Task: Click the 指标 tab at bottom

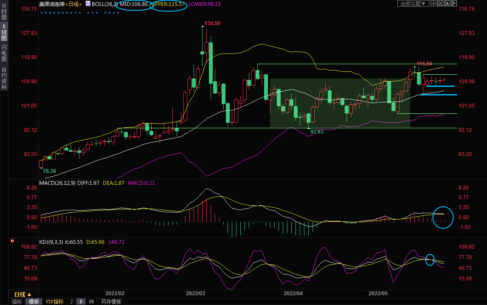Action: 17,302
